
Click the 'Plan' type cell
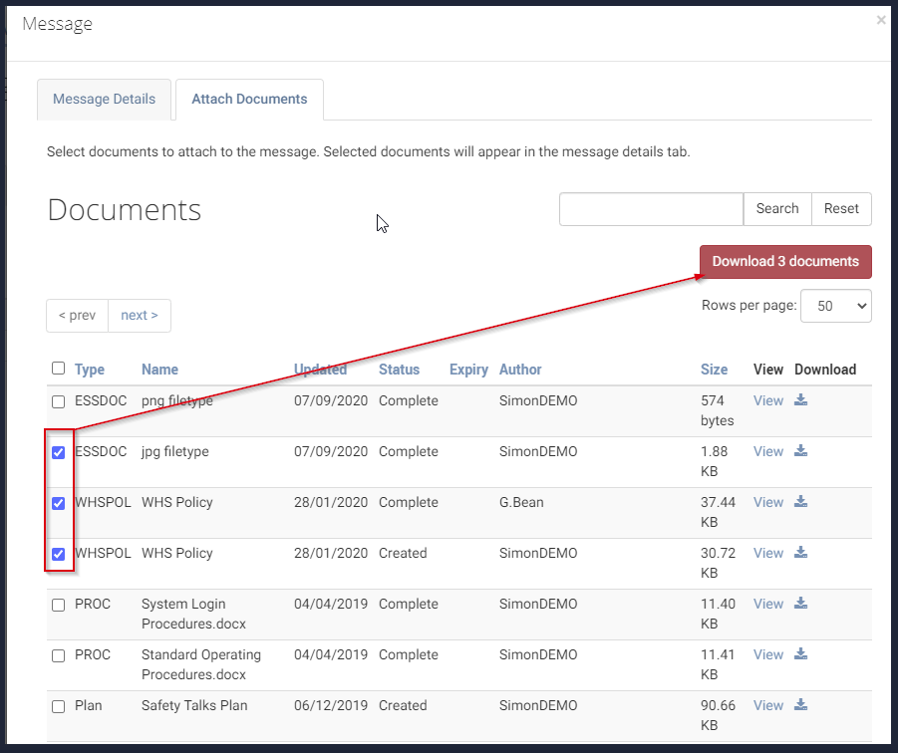[88, 705]
